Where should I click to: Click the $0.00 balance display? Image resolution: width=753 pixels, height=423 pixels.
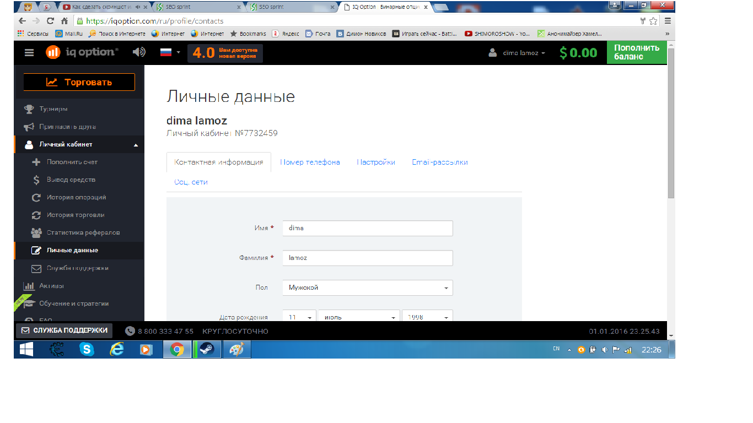click(578, 53)
